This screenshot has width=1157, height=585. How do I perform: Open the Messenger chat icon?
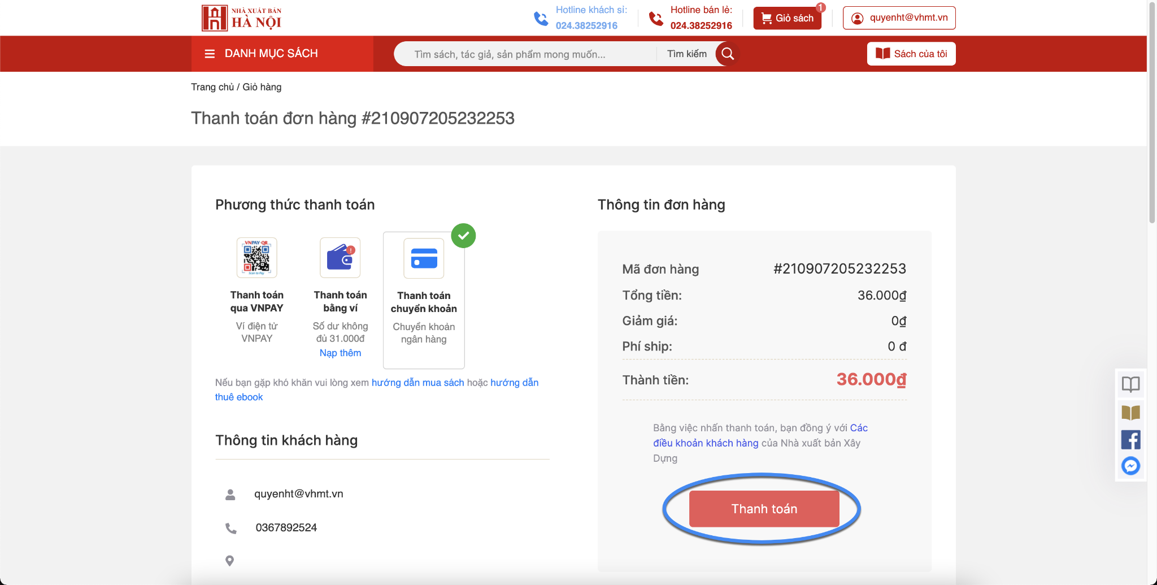1130,466
